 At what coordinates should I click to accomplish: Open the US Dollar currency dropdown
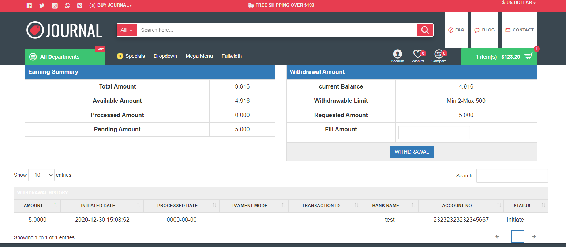pyautogui.click(x=518, y=3)
